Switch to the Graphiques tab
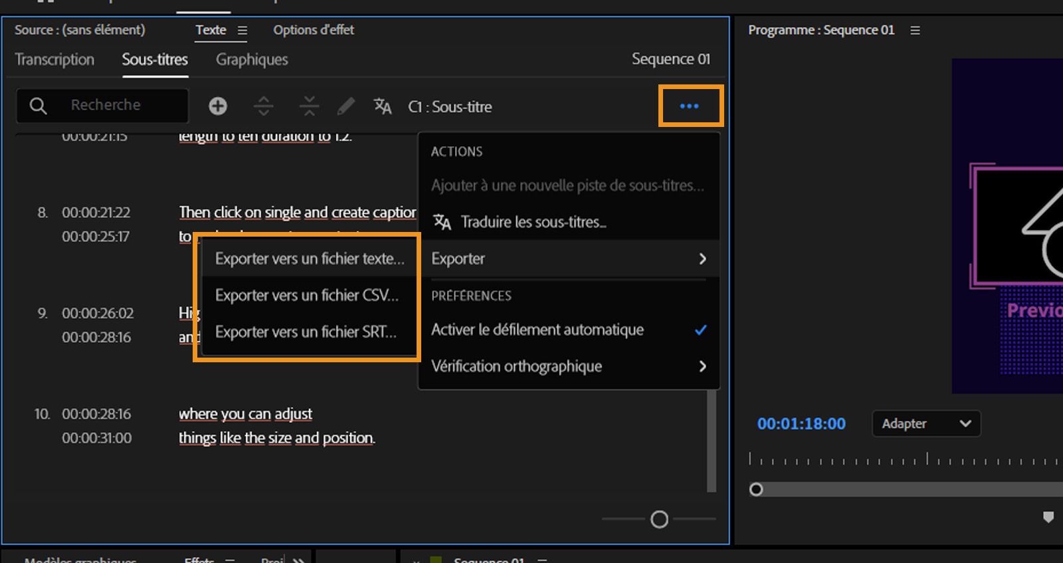The image size is (1063, 563). [x=252, y=60]
